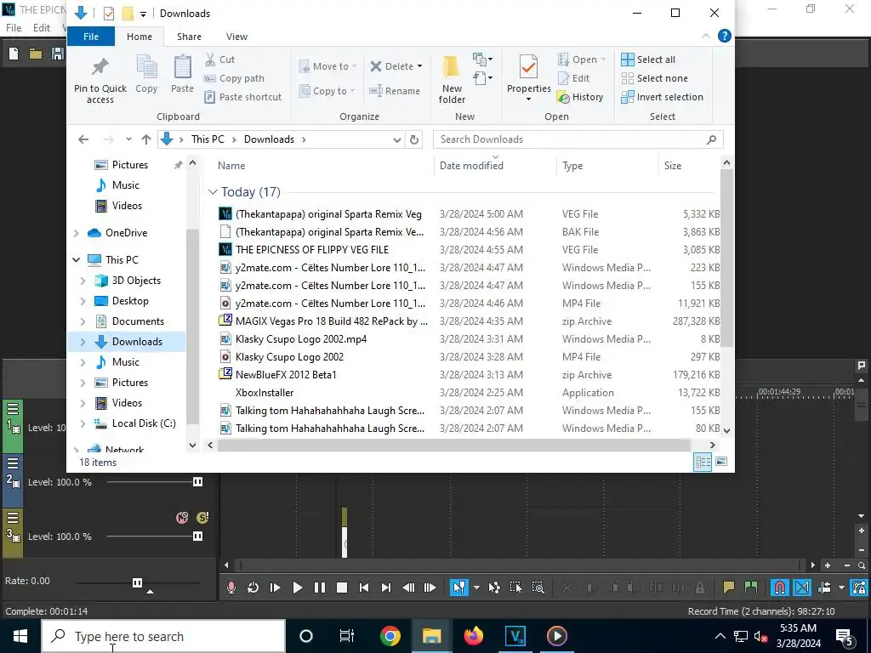Click Next Frame button in Vegas transport
The image size is (871, 653).
430,588
